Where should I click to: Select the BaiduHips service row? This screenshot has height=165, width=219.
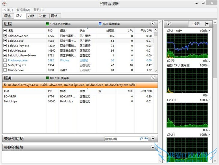(78, 101)
